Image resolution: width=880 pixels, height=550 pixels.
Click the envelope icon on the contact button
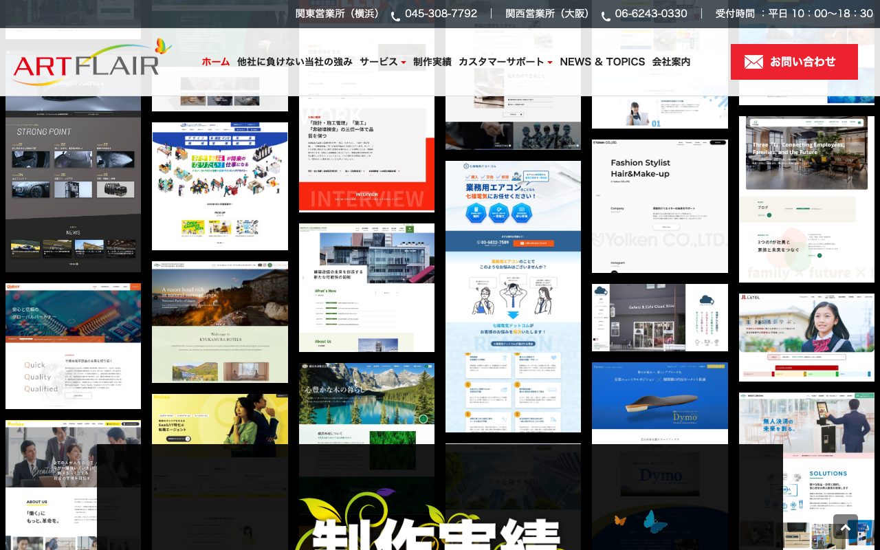point(753,62)
